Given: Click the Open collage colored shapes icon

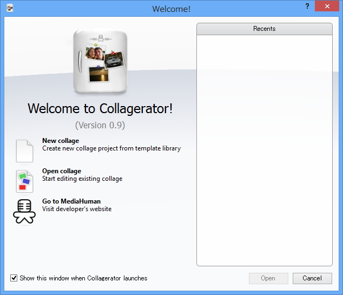Looking at the screenshot, I should point(24,181).
